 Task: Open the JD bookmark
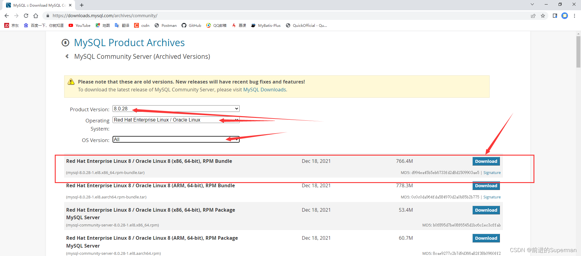click(11, 25)
